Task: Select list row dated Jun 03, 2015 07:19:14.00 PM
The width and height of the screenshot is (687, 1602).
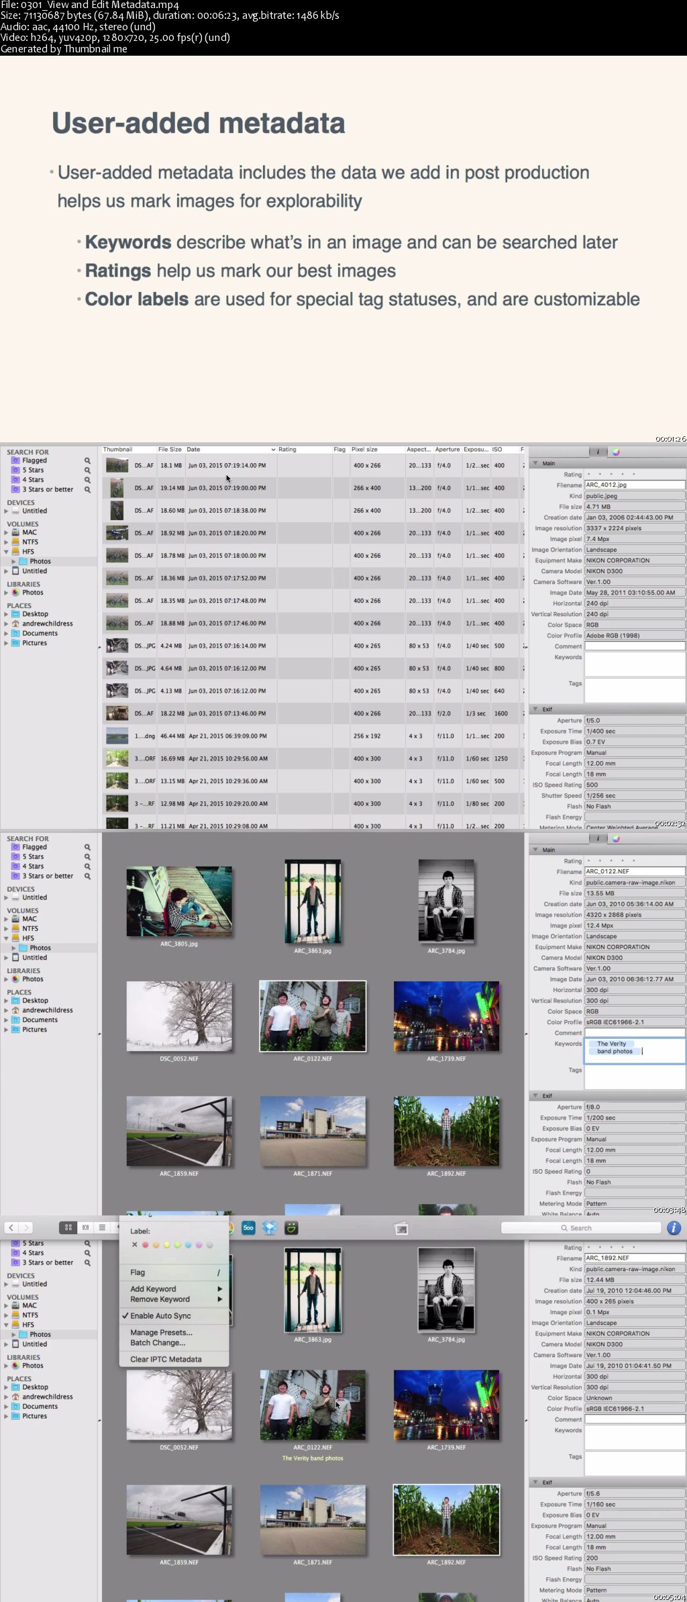Action: click(x=314, y=466)
